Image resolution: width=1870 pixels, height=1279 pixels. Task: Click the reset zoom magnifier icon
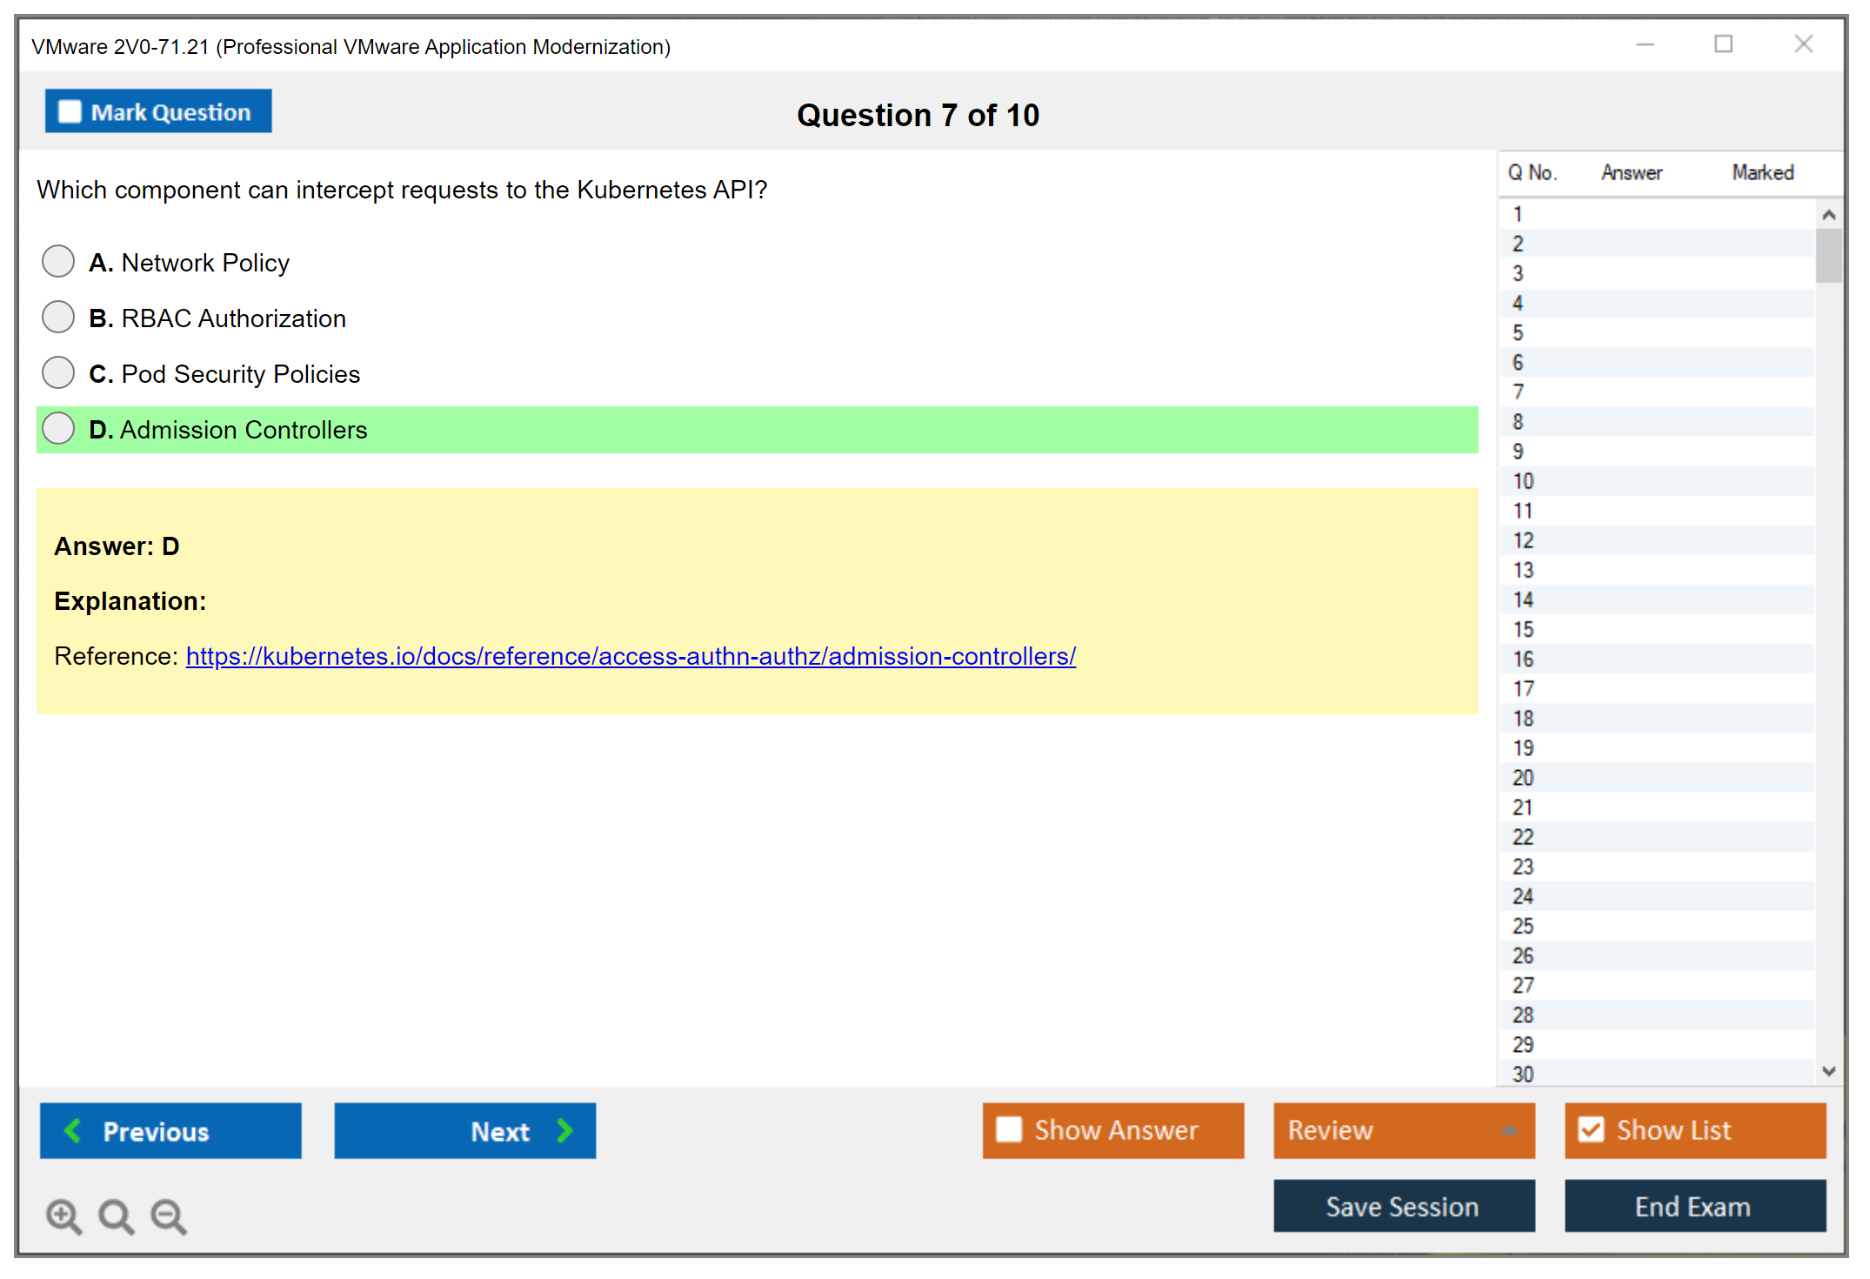pyautogui.click(x=116, y=1215)
